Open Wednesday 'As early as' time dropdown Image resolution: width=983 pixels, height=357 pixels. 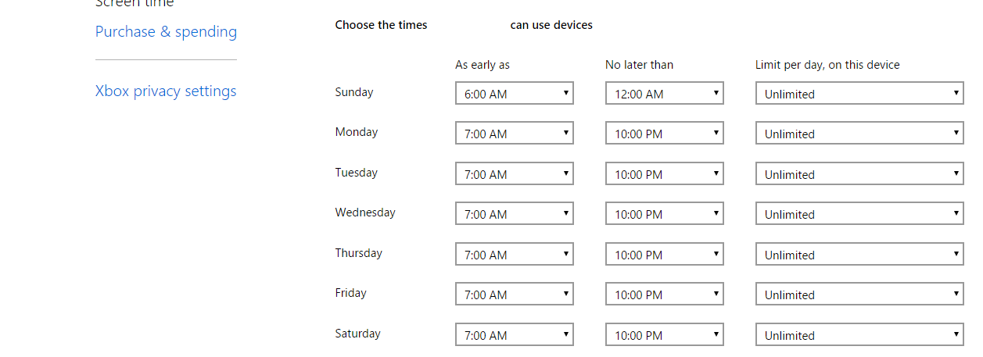pos(515,213)
